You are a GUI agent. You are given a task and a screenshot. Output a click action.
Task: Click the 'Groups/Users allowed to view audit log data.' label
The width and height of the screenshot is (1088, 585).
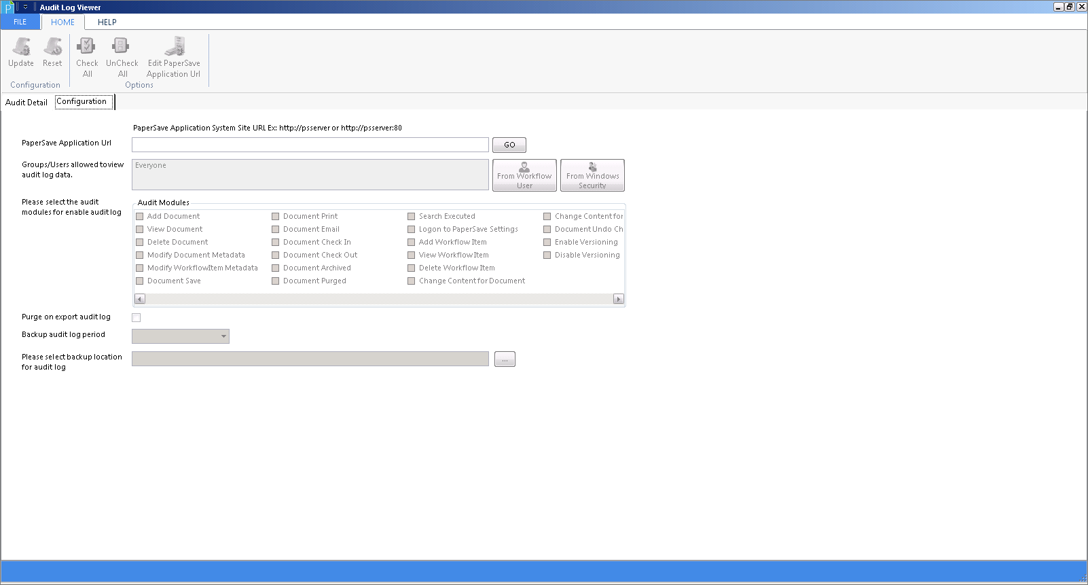(x=73, y=170)
